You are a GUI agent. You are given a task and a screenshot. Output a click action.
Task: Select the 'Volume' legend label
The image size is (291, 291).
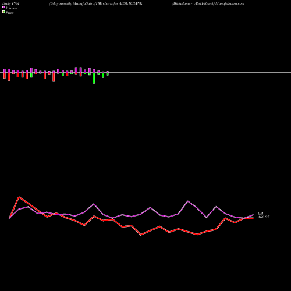coord(11,8)
